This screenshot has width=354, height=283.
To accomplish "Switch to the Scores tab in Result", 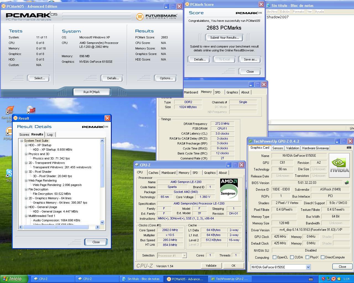I will coord(24,135).
